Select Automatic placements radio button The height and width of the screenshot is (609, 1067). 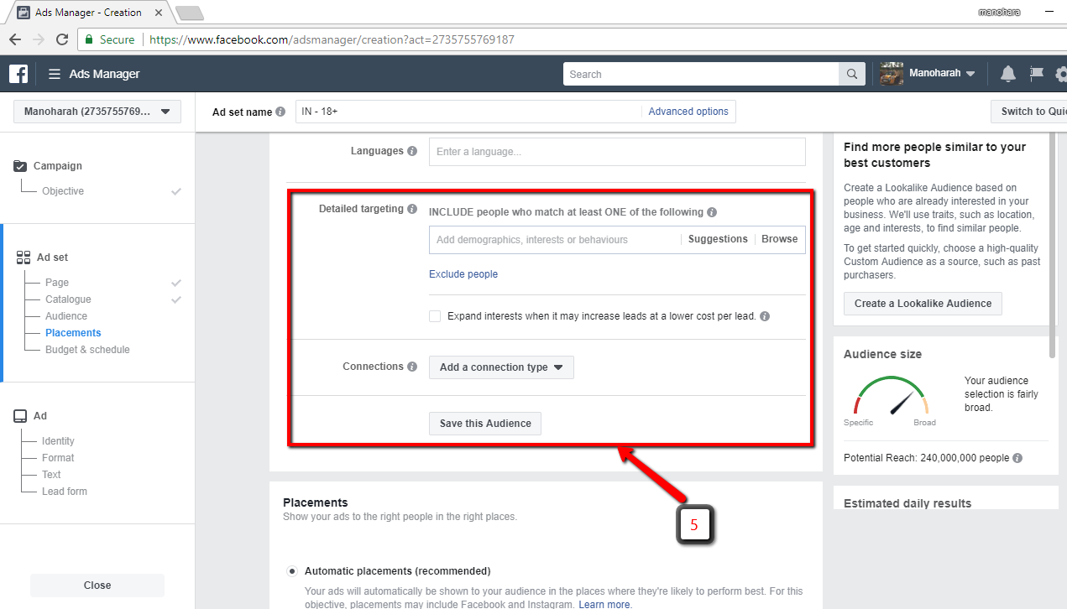[292, 571]
